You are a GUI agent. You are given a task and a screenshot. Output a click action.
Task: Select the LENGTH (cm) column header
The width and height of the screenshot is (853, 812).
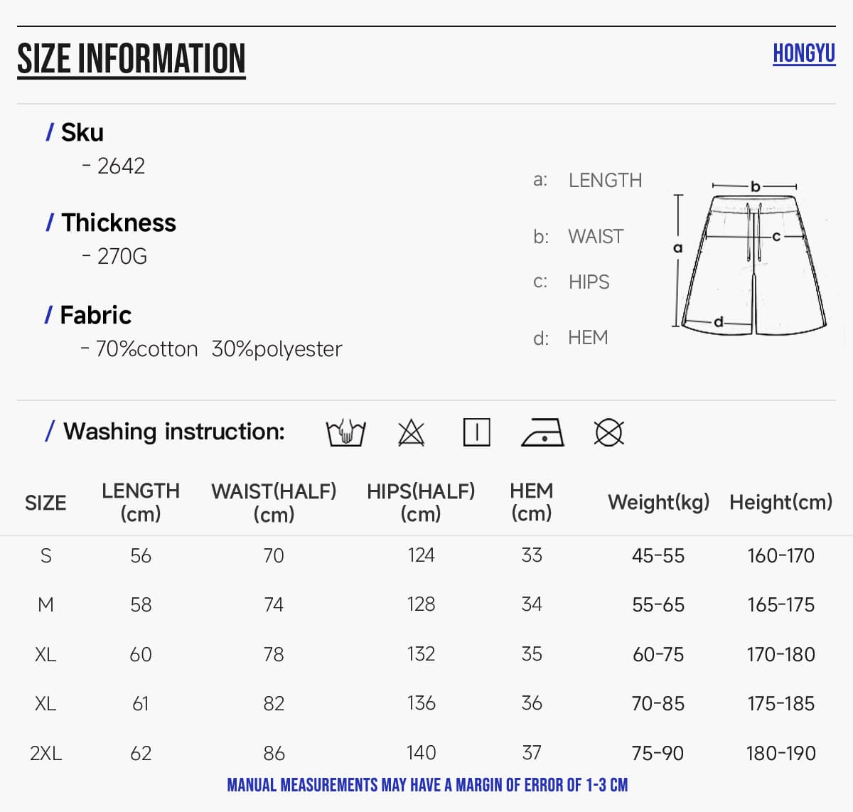tap(141, 502)
